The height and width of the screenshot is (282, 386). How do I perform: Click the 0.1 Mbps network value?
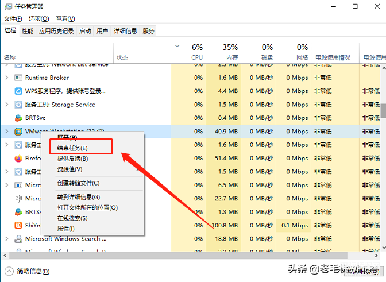point(295,225)
